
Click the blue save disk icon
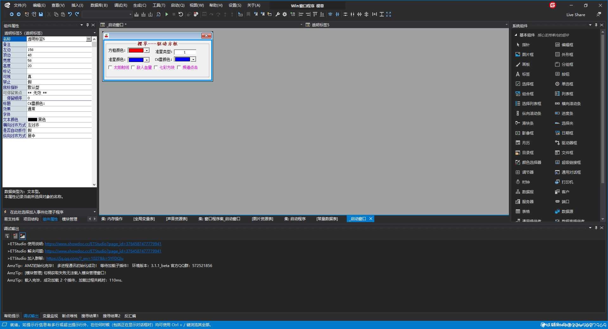41,14
